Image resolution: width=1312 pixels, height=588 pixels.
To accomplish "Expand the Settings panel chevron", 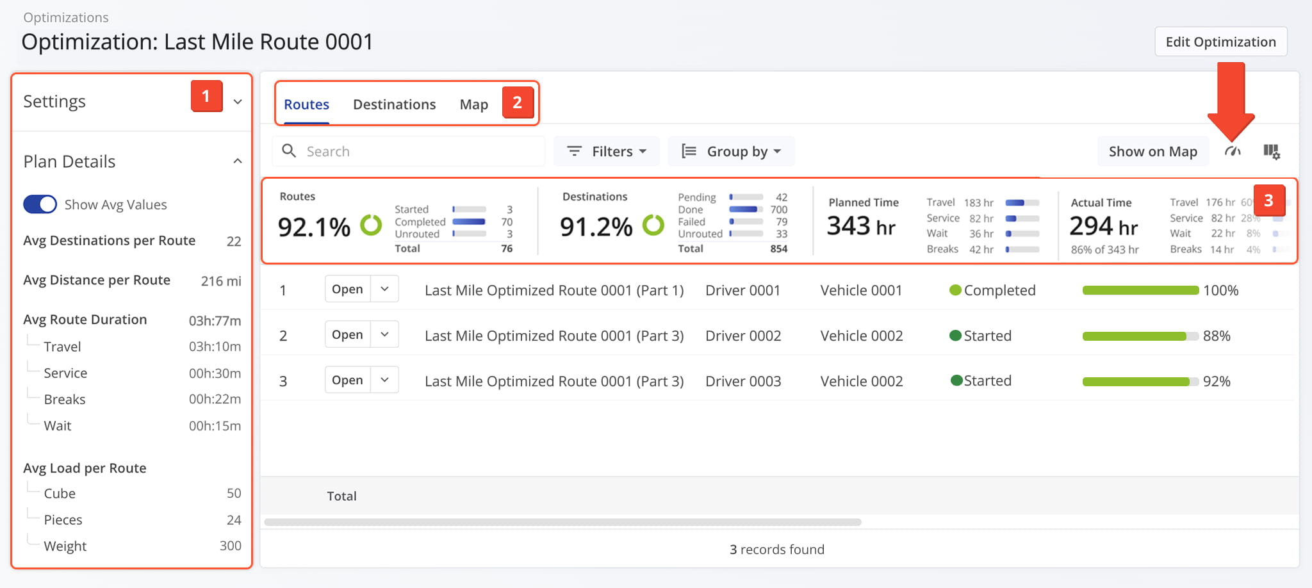I will tap(238, 102).
